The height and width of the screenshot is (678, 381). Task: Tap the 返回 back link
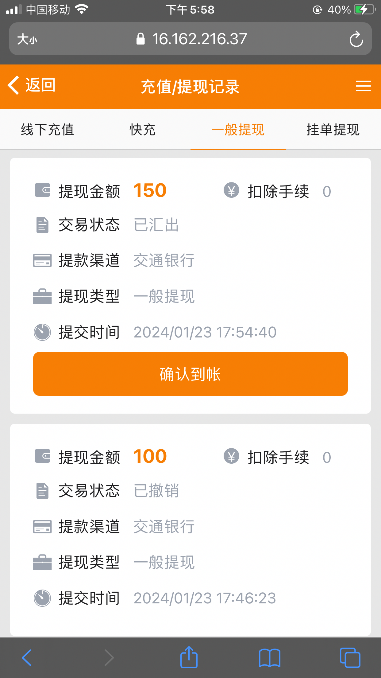click(40, 85)
